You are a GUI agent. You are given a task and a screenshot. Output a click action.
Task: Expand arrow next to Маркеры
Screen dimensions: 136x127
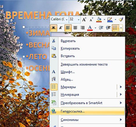121,87
